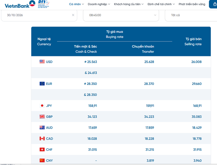Click the USD flag icon
217x165 pixels.
[x=42, y=61]
